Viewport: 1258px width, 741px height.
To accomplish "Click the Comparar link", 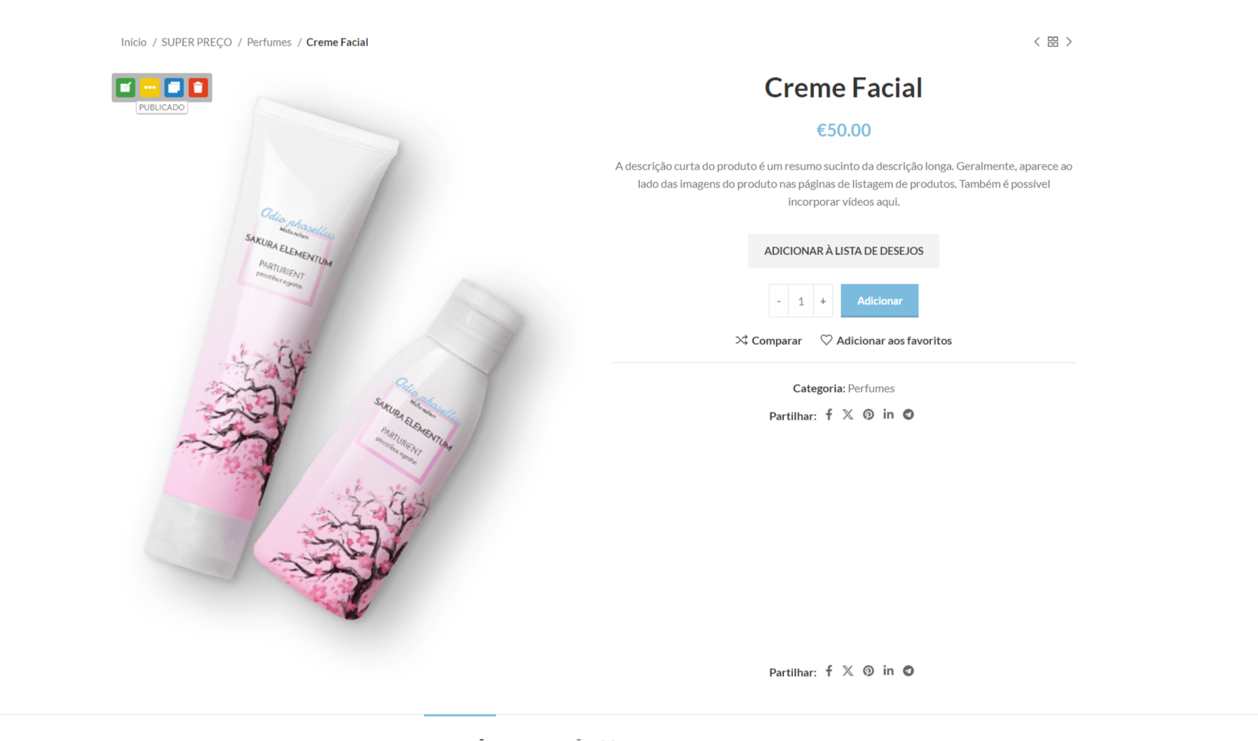I will (x=768, y=341).
